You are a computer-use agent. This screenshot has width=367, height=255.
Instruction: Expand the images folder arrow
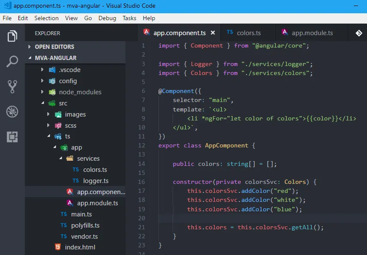click(48, 114)
